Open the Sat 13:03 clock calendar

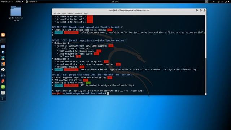tap(115, 1)
